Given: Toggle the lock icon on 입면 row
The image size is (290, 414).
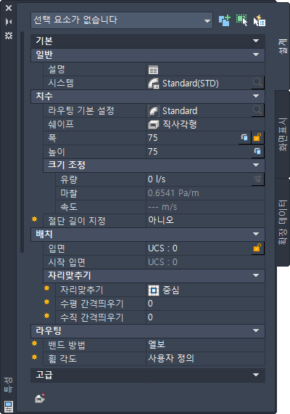Looking at the screenshot, I should (x=257, y=248).
